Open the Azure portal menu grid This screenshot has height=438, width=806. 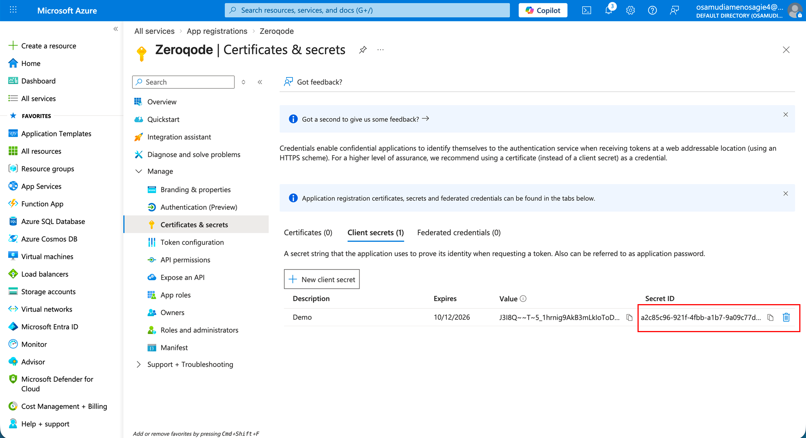click(x=13, y=10)
